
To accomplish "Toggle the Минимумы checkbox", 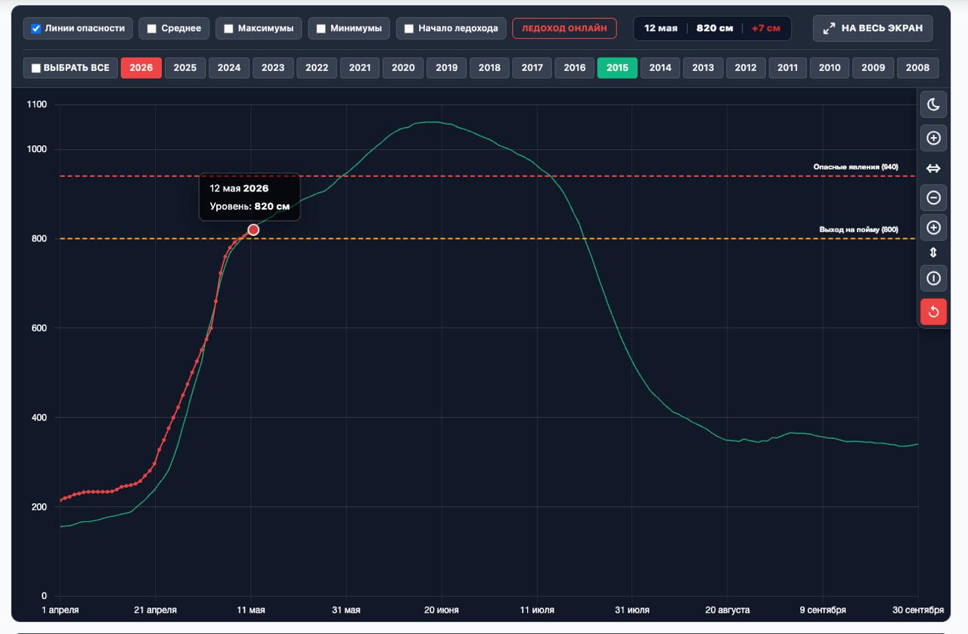I will click(x=321, y=29).
